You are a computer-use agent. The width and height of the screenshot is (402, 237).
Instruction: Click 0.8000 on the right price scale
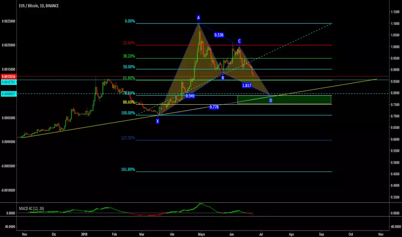coord(395,93)
